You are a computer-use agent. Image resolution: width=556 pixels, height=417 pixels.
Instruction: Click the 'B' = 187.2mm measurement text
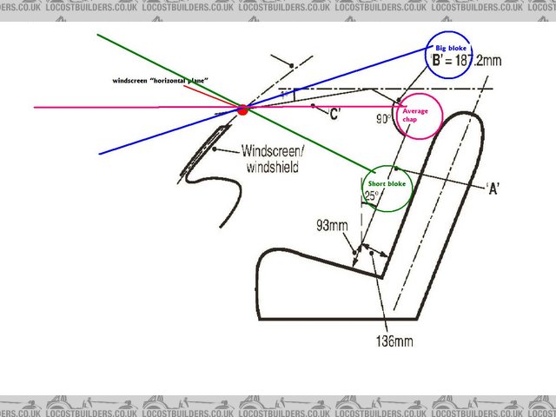point(465,60)
